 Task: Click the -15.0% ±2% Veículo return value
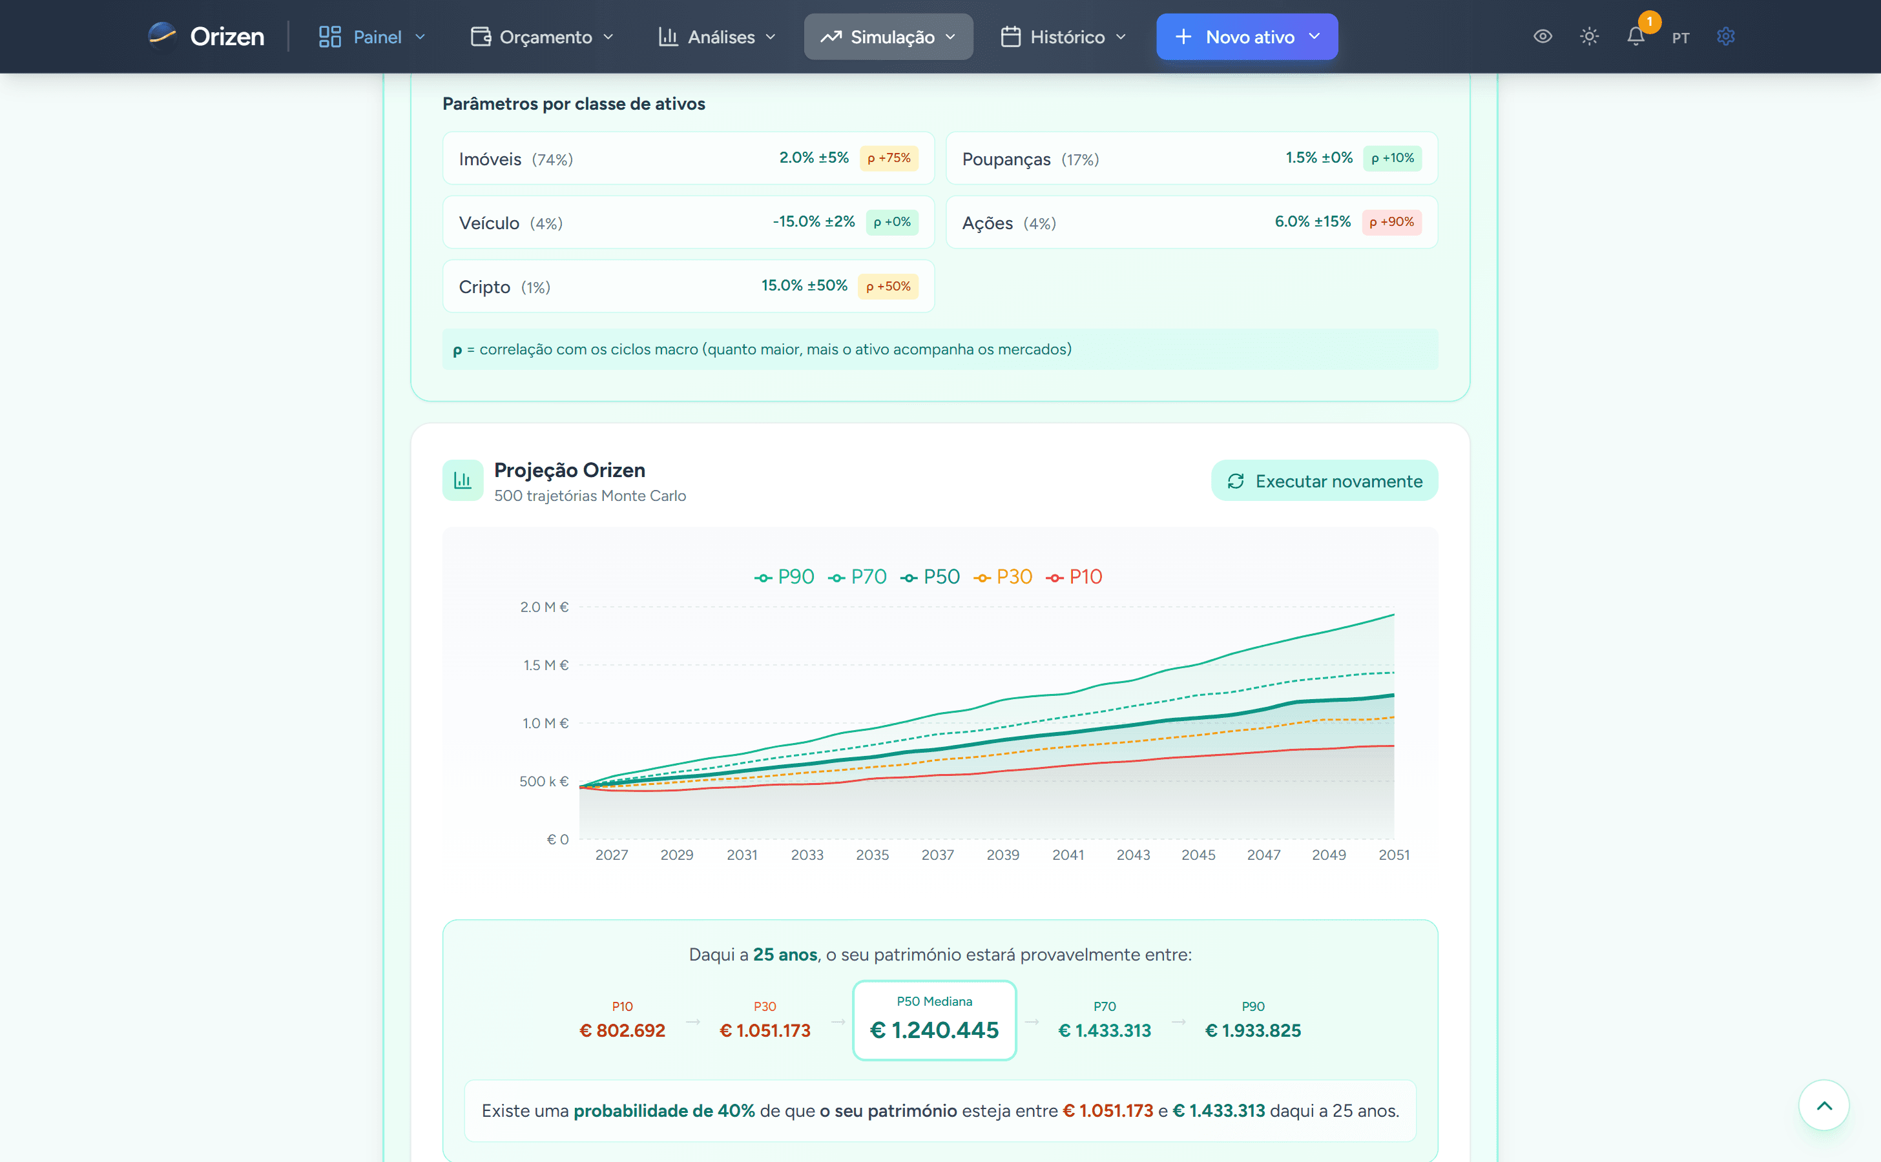point(814,221)
